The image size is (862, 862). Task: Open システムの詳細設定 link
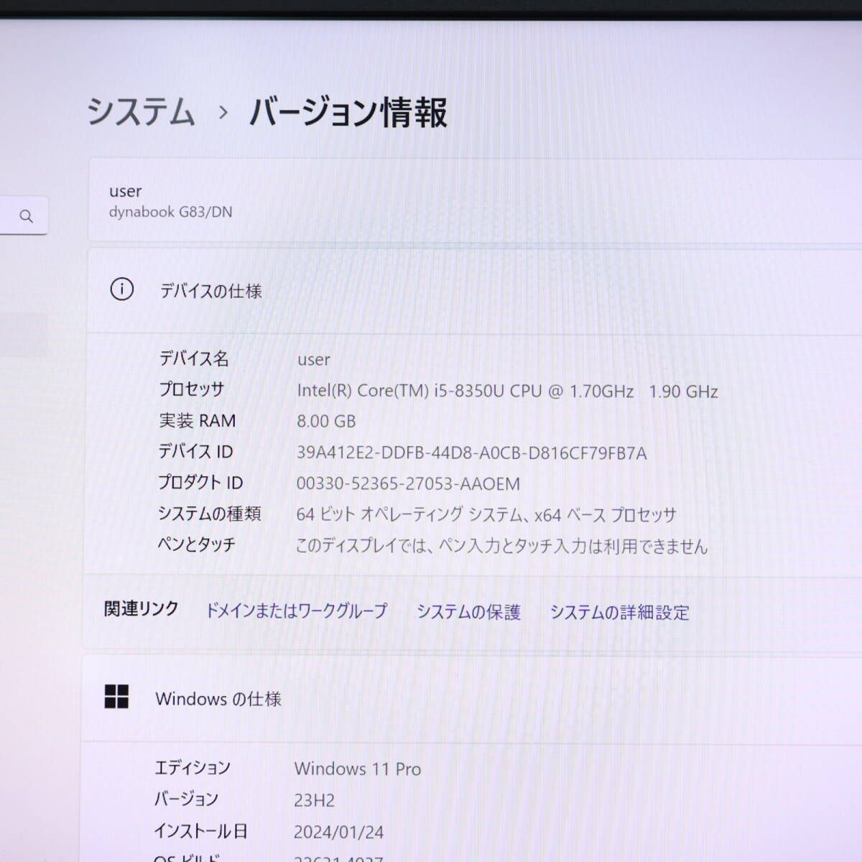coord(619,613)
